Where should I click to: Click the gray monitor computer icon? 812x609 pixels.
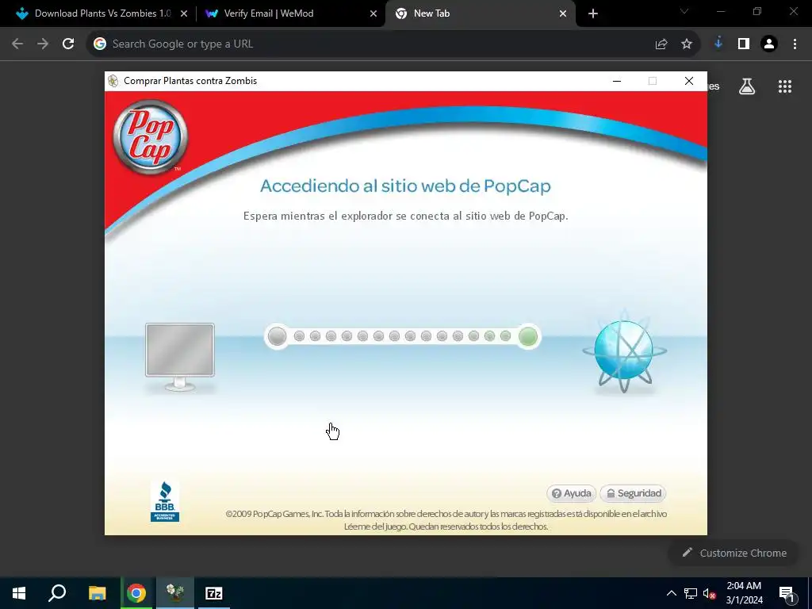click(x=180, y=358)
